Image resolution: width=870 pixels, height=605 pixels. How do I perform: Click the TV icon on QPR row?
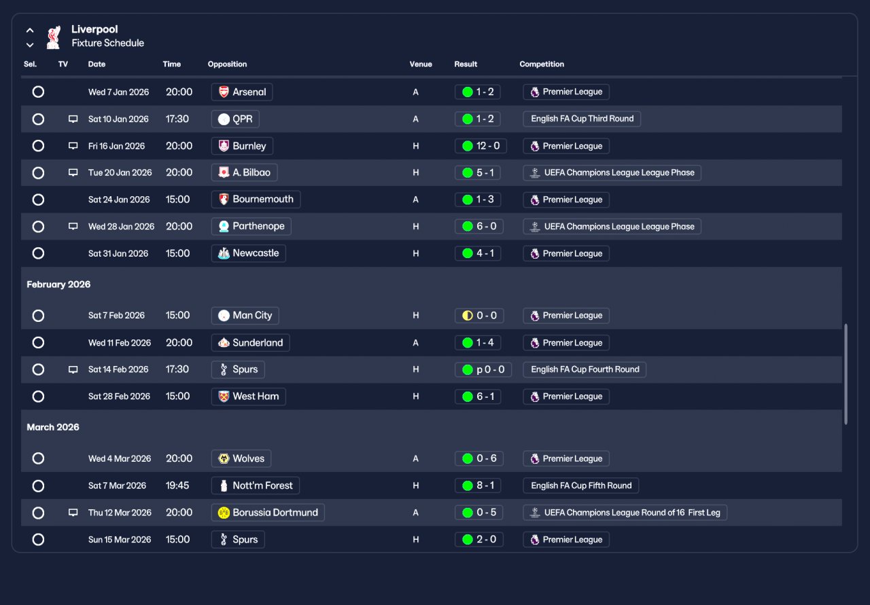(x=73, y=119)
